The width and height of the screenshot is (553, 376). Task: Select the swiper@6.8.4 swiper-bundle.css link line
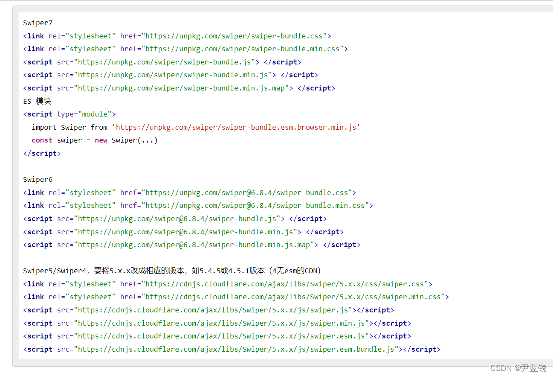[x=190, y=192]
